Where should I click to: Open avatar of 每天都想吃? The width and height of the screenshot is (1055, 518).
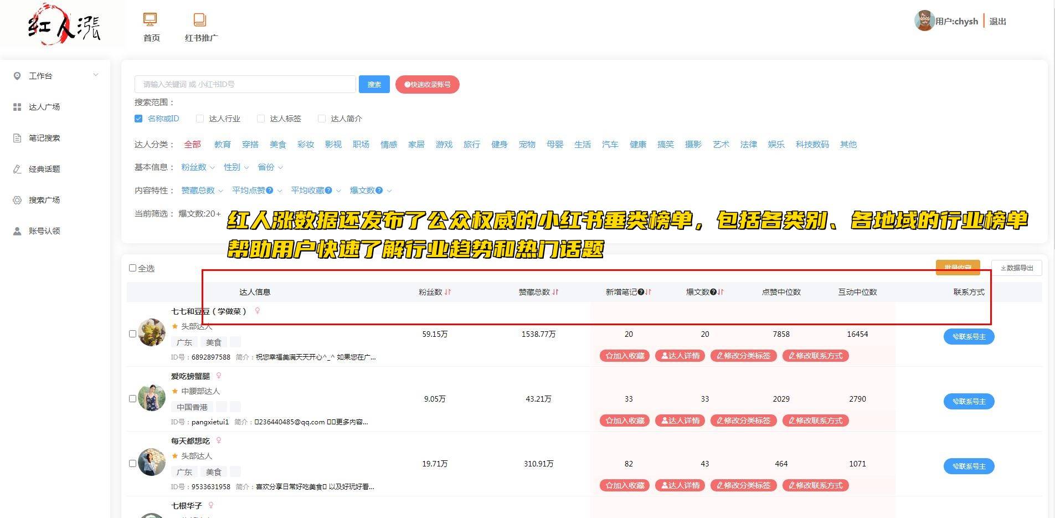click(x=152, y=462)
